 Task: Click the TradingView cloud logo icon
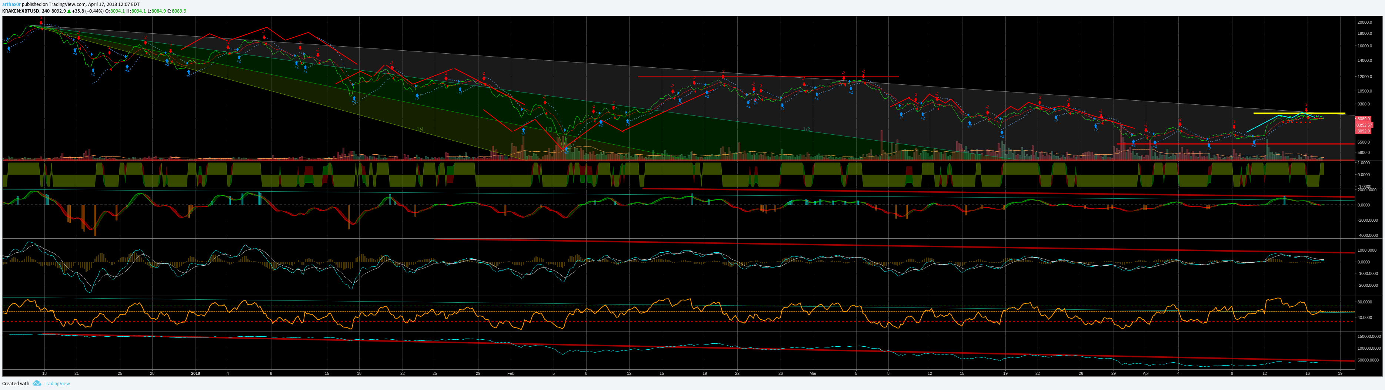[37, 384]
